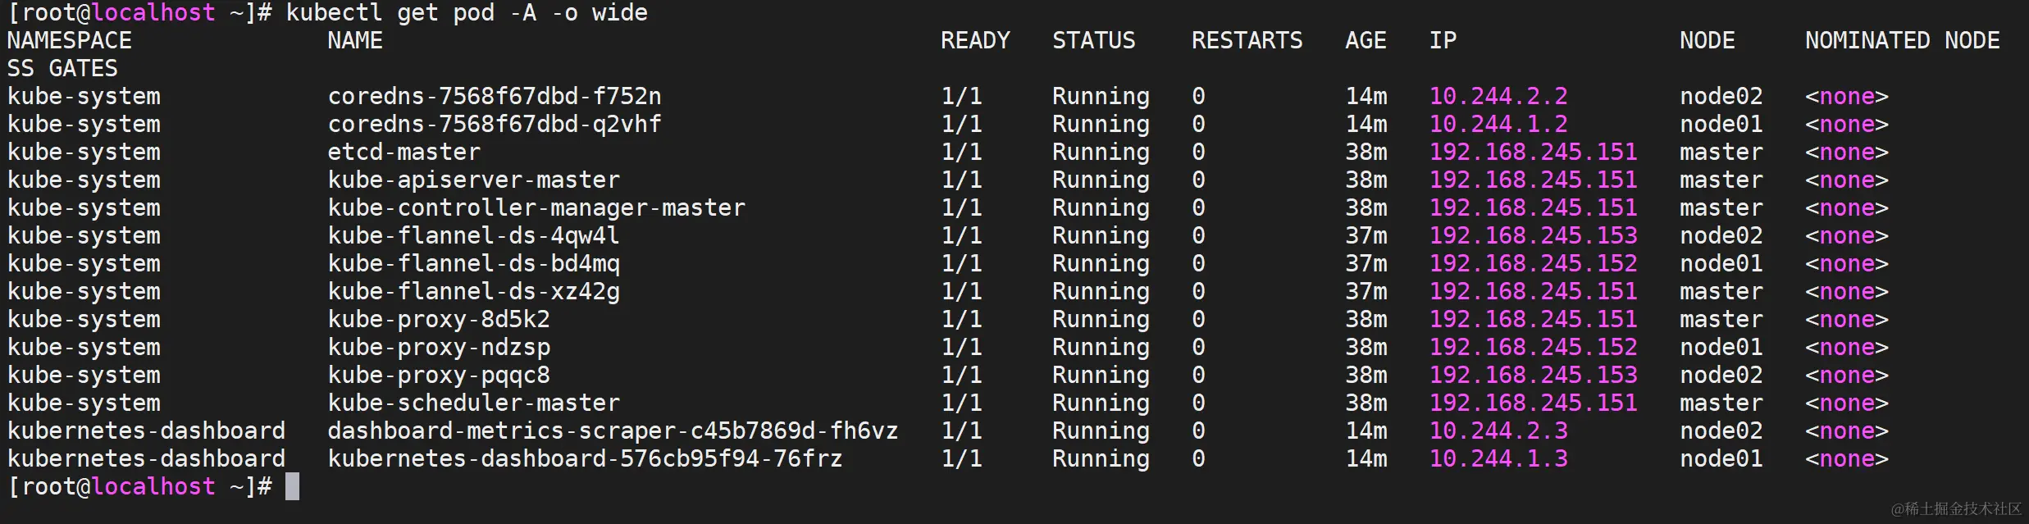This screenshot has height=524, width=2029.
Task: Click IP address 10.244.2.2
Action: pyautogui.click(x=1498, y=96)
